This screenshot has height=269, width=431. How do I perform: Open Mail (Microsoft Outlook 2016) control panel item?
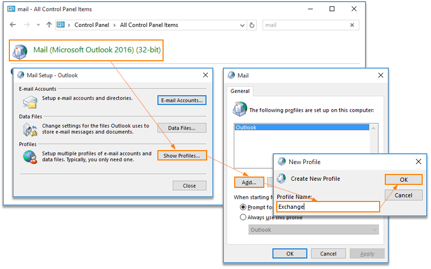tap(97, 50)
